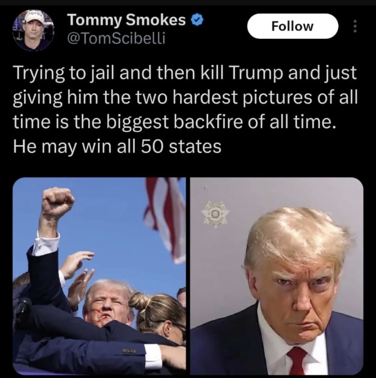Open the Tommy Smokes display name link
Image resolution: width=376 pixels, height=378 pixels.
point(126,20)
